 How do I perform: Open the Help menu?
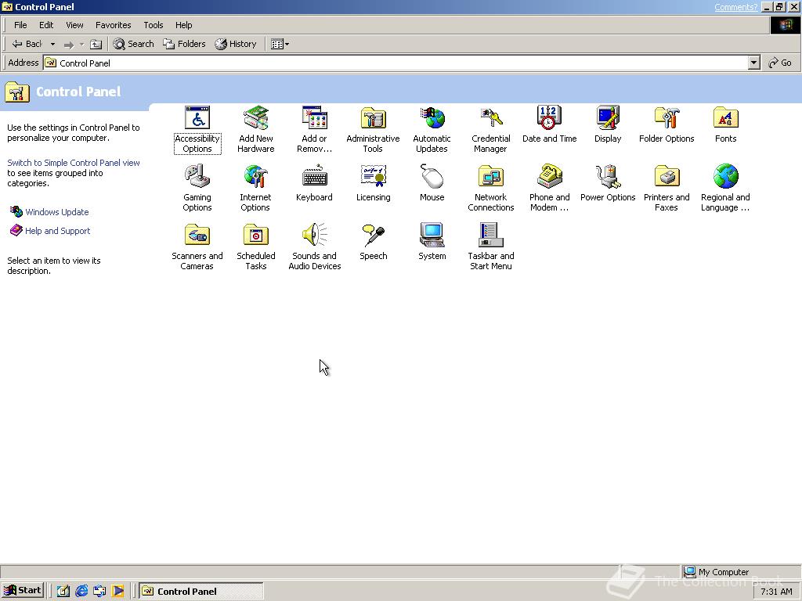pos(183,25)
